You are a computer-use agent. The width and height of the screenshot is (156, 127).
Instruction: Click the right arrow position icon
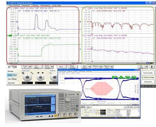[x=43, y=73]
